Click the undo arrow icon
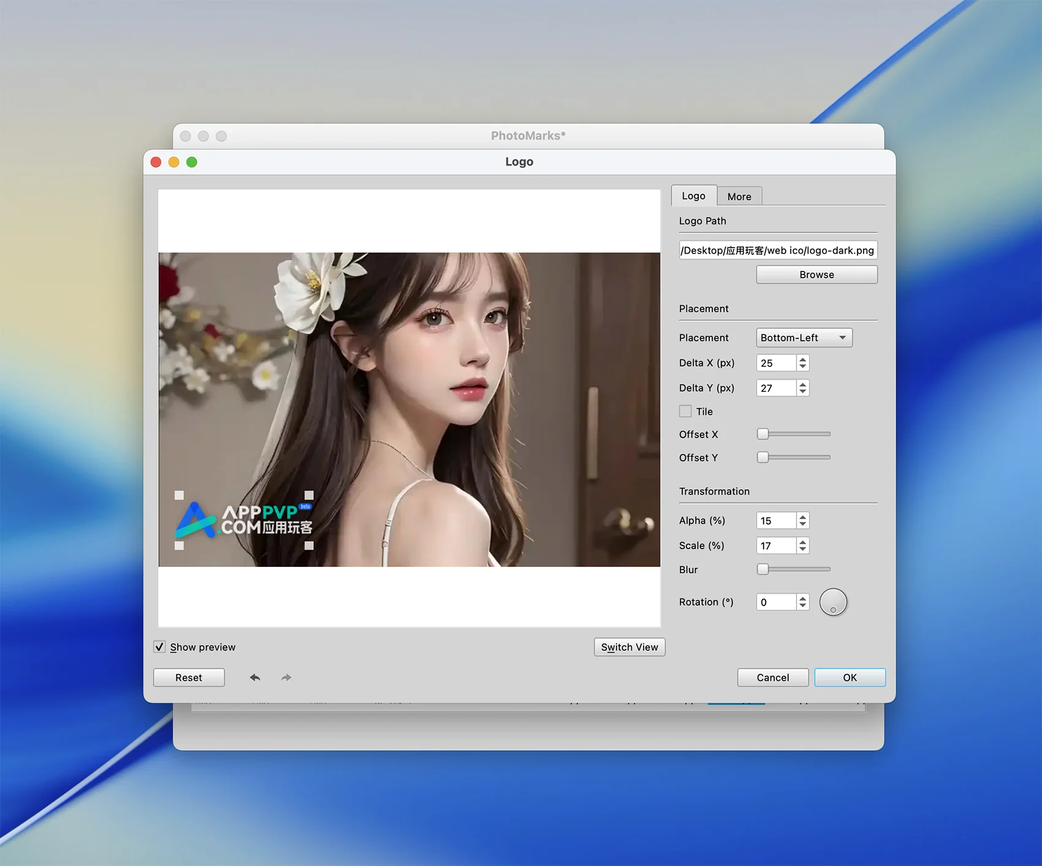1042x866 pixels. click(x=255, y=677)
